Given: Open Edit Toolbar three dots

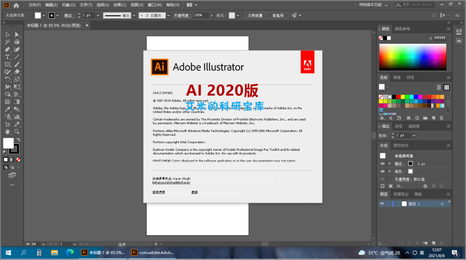Looking at the screenshot, I should coord(12,185).
